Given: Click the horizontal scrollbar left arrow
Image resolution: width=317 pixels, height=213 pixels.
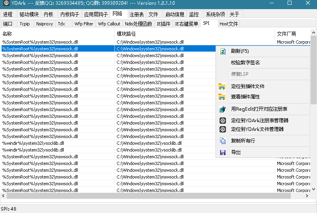Looking at the screenshot, I should click(x=3, y=196).
